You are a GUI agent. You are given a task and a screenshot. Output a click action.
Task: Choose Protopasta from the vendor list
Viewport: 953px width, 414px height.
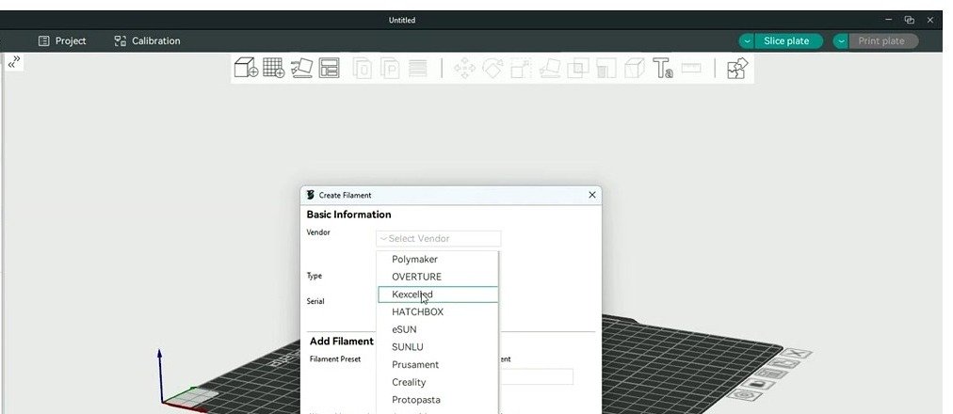(438, 400)
